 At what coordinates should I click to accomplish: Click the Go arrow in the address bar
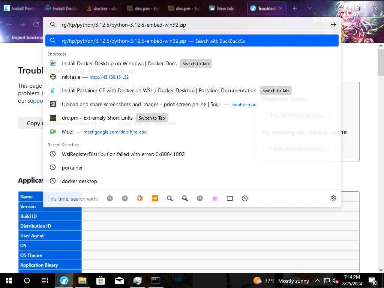(333, 24)
